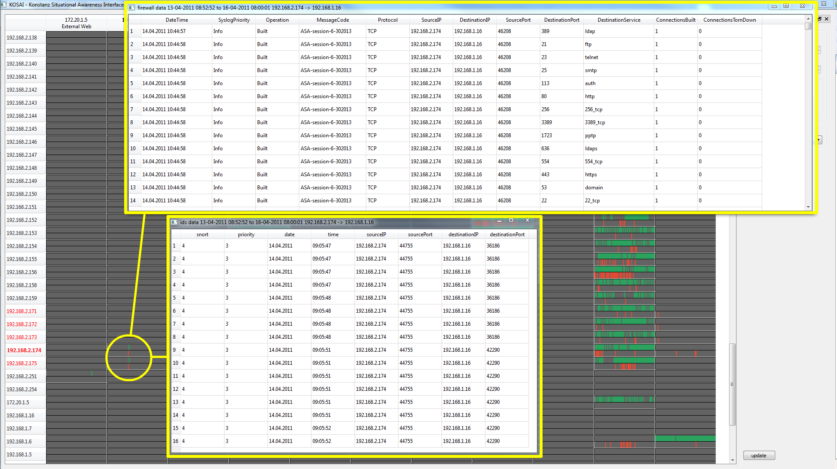837x469 pixels.
Task: Sort firewall table by DateTime header
Action: point(177,20)
